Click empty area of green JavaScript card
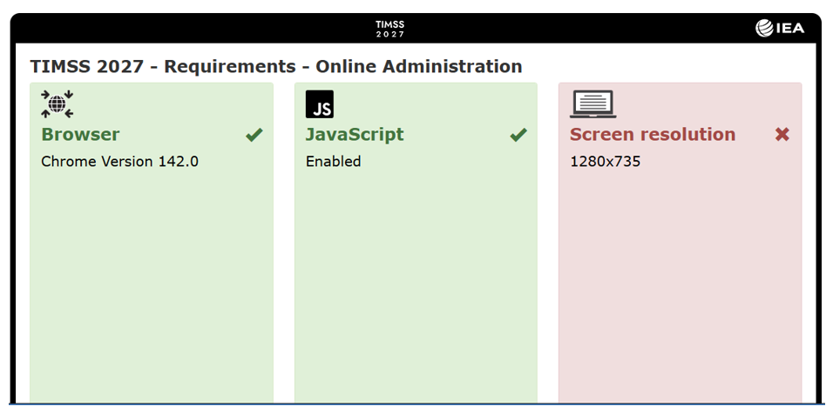Viewport: 833px width, 420px height. pyautogui.click(x=416, y=287)
